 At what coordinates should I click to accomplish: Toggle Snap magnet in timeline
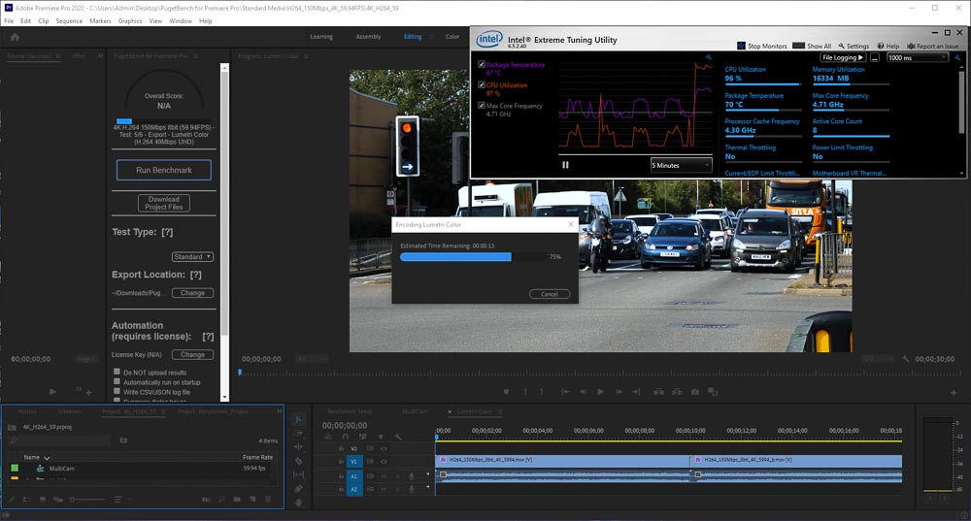pos(345,437)
